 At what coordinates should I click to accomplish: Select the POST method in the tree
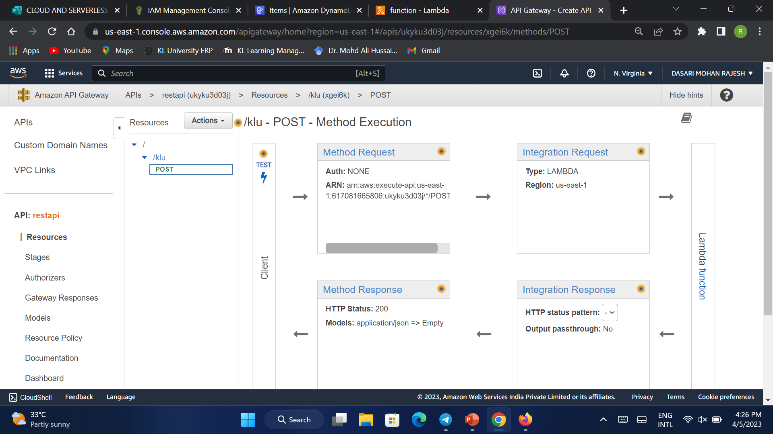coord(191,169)
